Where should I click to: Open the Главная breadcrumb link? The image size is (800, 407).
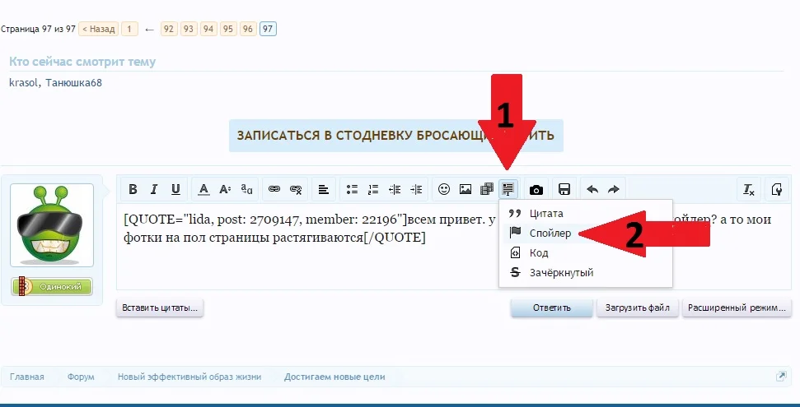coord(26,377)
